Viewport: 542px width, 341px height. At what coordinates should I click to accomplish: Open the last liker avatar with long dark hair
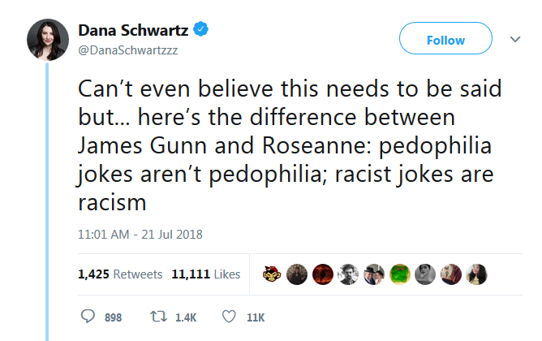coord(476,274)
